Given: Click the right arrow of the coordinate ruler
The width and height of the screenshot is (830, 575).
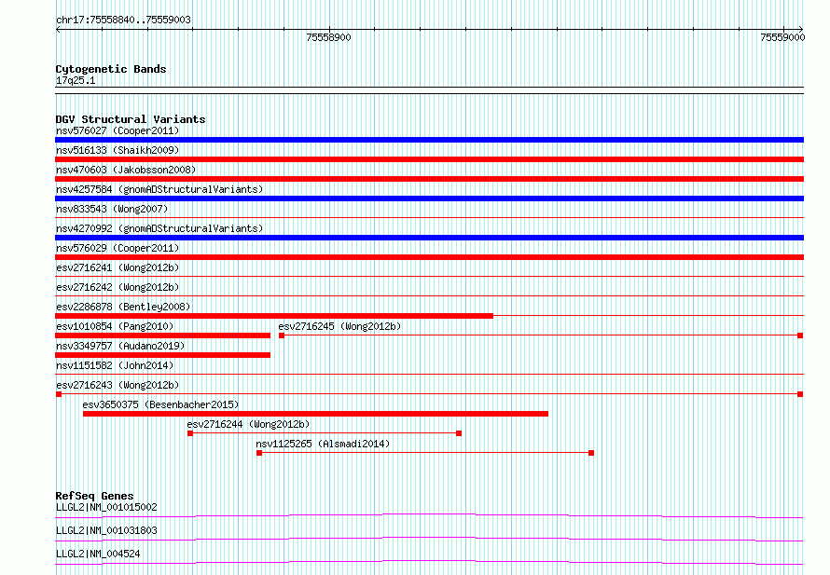Looking at the screenshot, I should [x=801, y=30].
